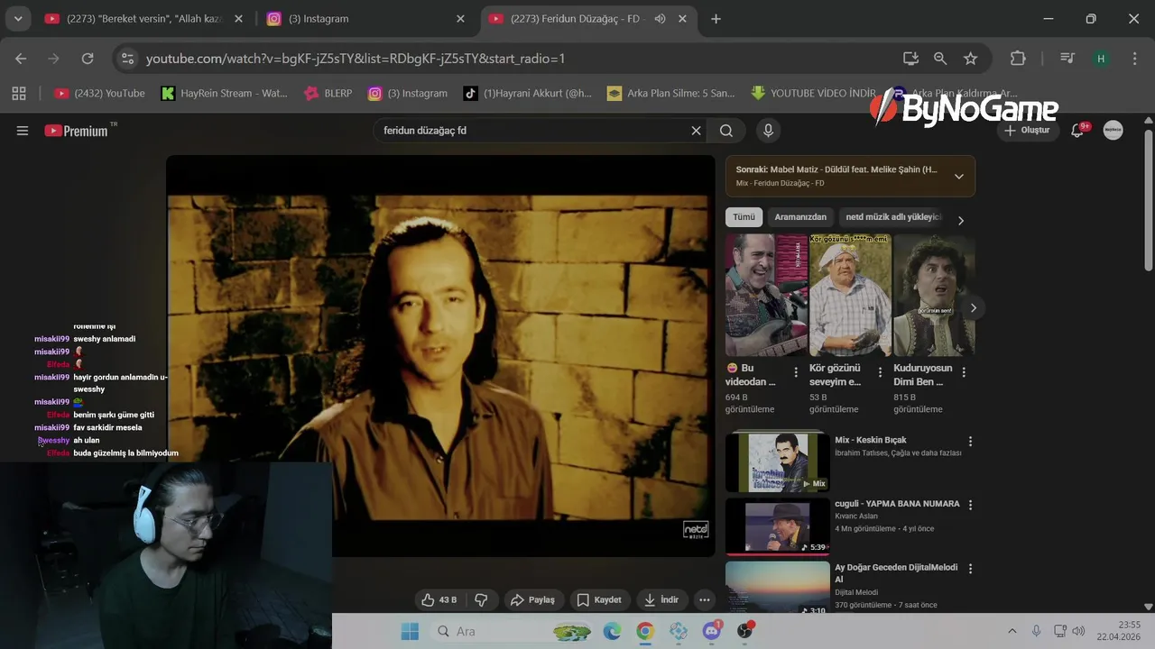Open YouTube notifications bell
The height and width of the screenshot is (649, 1155).
[x=1077, y=130]
